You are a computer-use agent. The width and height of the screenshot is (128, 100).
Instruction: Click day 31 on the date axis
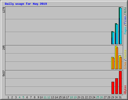pyautogui.click(x=120, y=97)
